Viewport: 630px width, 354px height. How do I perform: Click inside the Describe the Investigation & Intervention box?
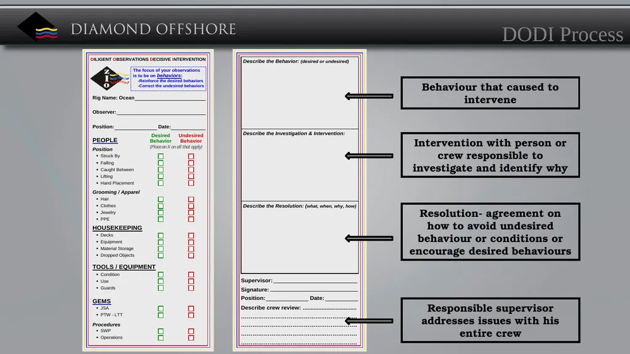[x=300, y=165]
